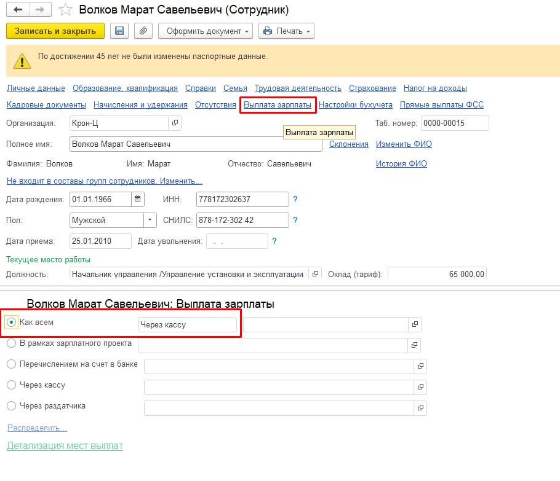Image resolution: width=560 pixels, height=481 pixels.
Task: Open selection icon for Через раздатчика
Action: 420,407
